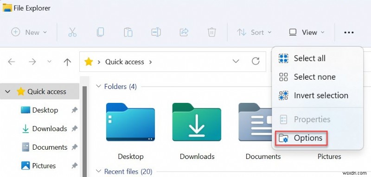Click the Rename icon in toolbar
The width and height of the screenshot is (371, 177).
156,32
